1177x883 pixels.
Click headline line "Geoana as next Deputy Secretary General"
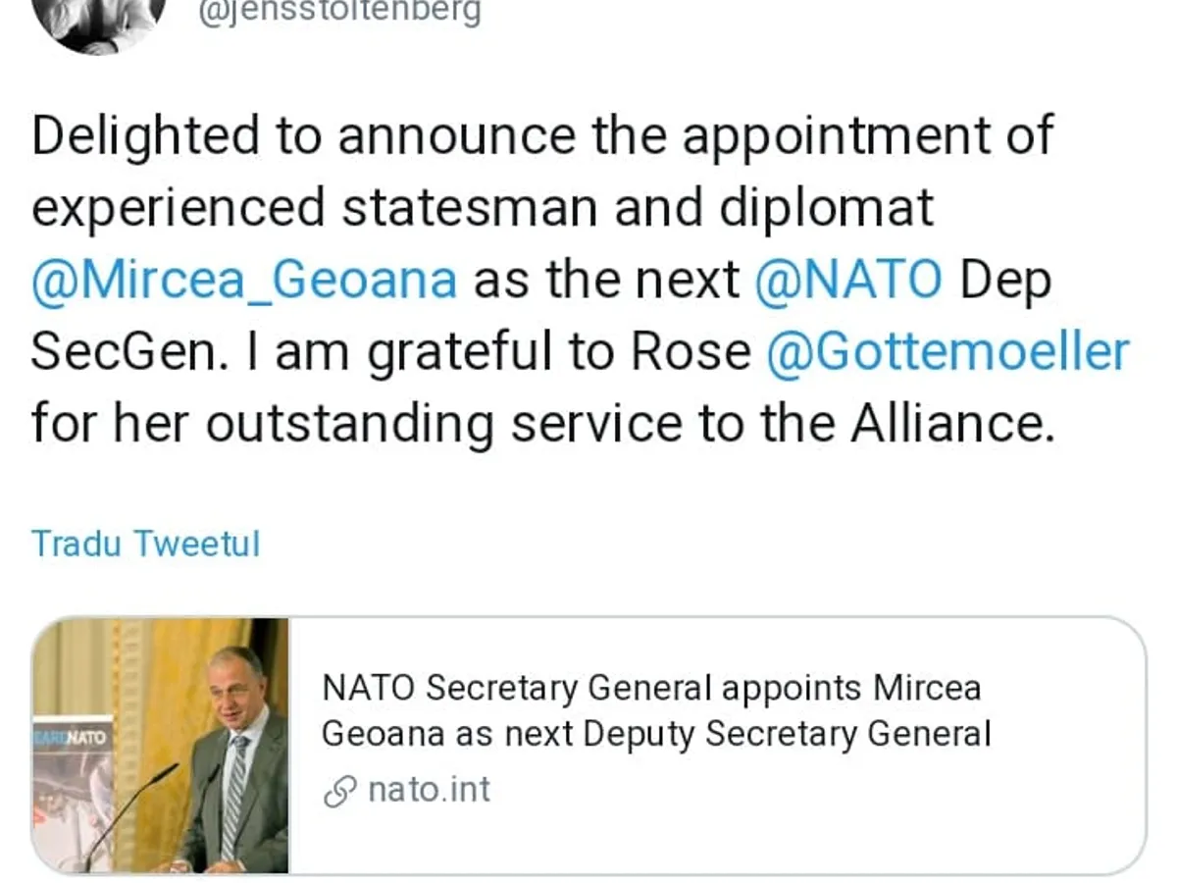656,734
